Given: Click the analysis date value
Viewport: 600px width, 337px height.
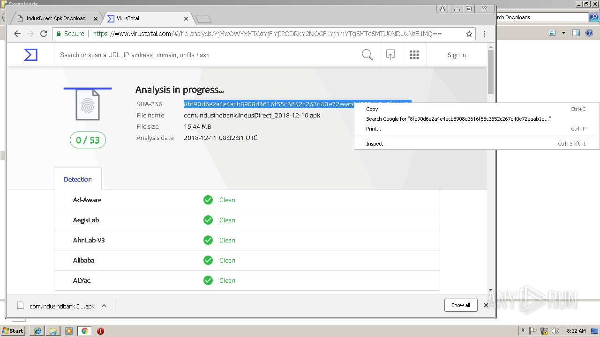Looking at the screenshot, I should pos(220,138).
